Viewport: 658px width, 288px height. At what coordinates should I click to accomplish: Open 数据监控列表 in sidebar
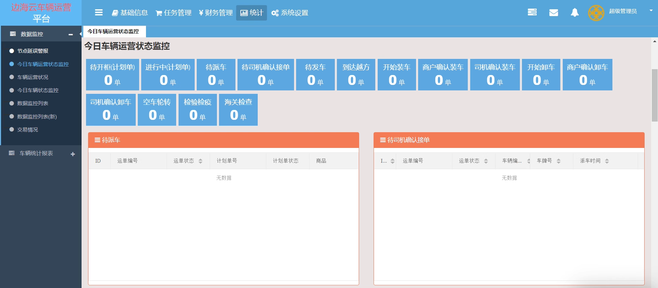pyautogui.click(x=33, y=103)
